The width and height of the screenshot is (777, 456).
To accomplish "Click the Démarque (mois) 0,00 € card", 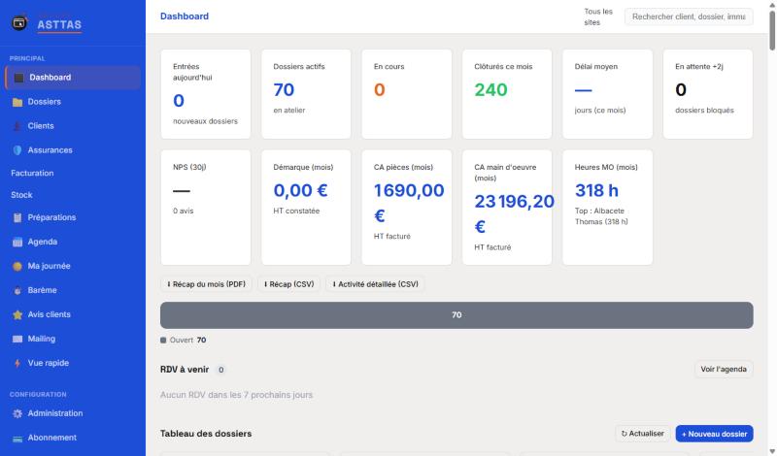I will [306, 208].
